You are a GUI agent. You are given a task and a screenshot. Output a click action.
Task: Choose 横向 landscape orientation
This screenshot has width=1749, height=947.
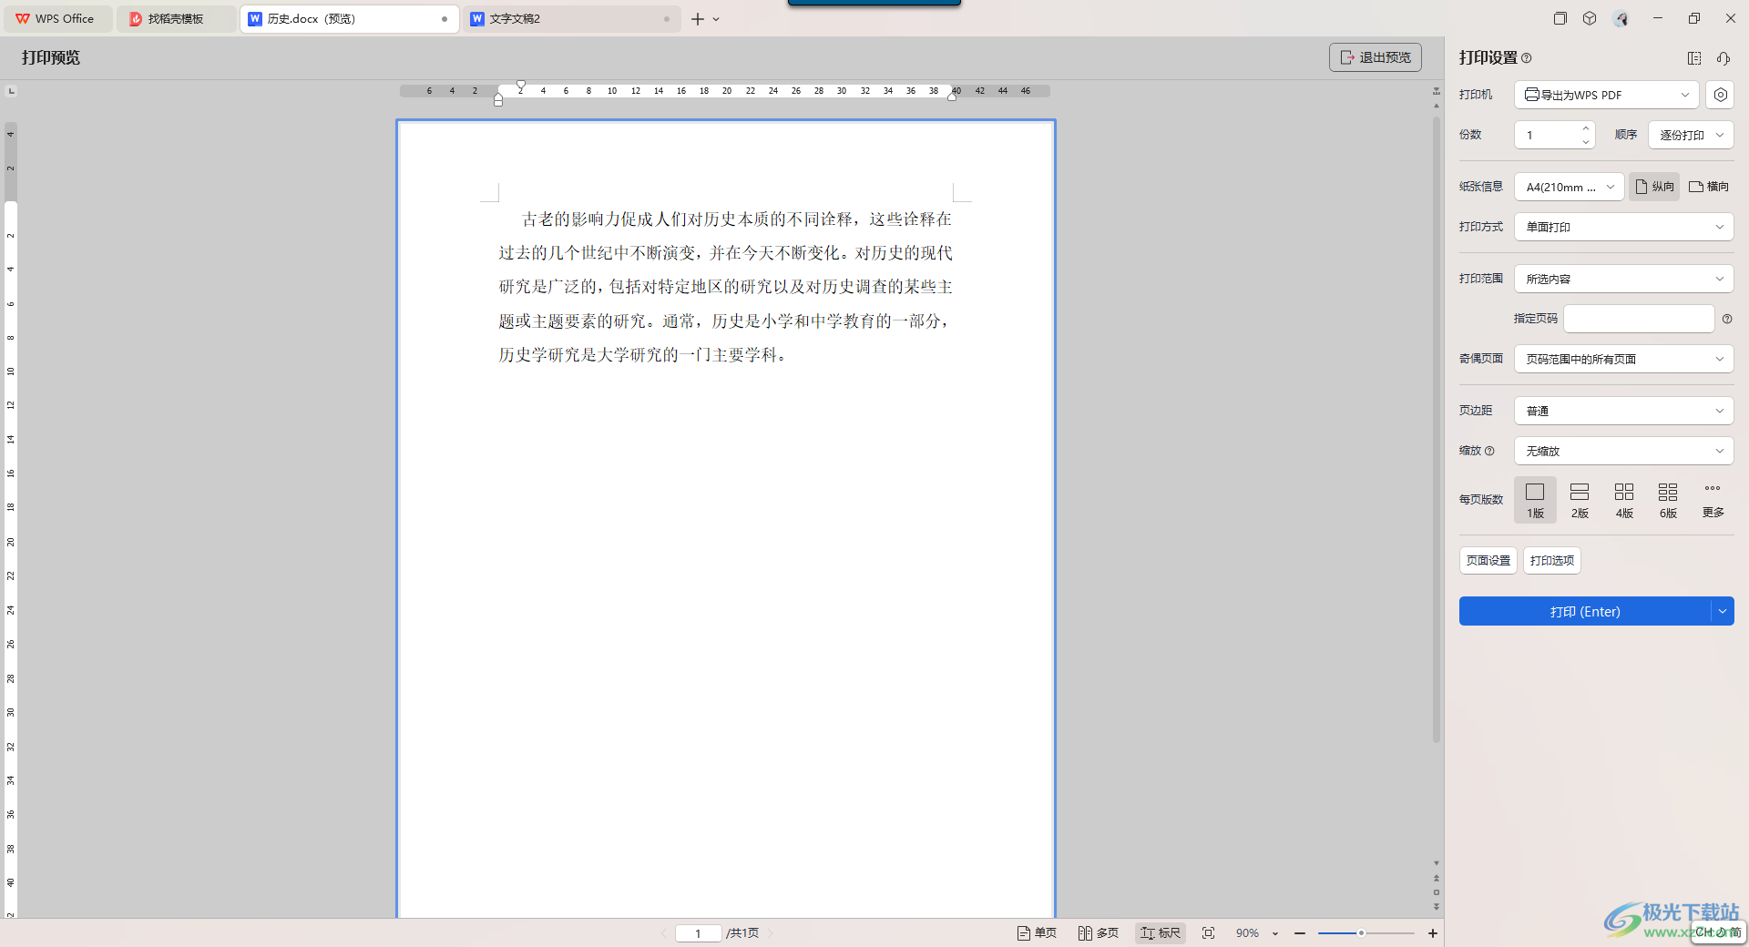(x=1709, y=187)
